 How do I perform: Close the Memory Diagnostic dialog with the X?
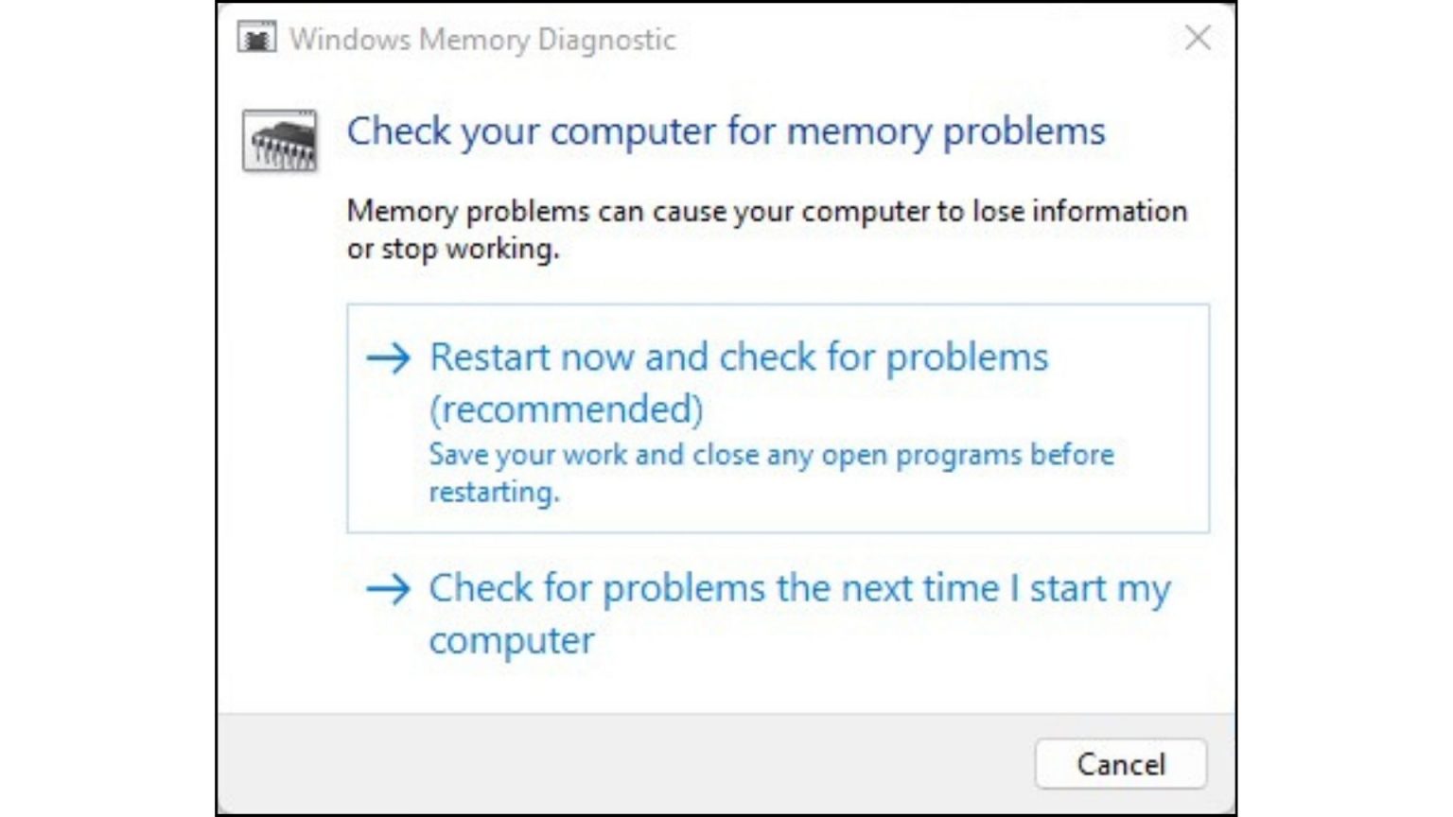point(1198,38)
